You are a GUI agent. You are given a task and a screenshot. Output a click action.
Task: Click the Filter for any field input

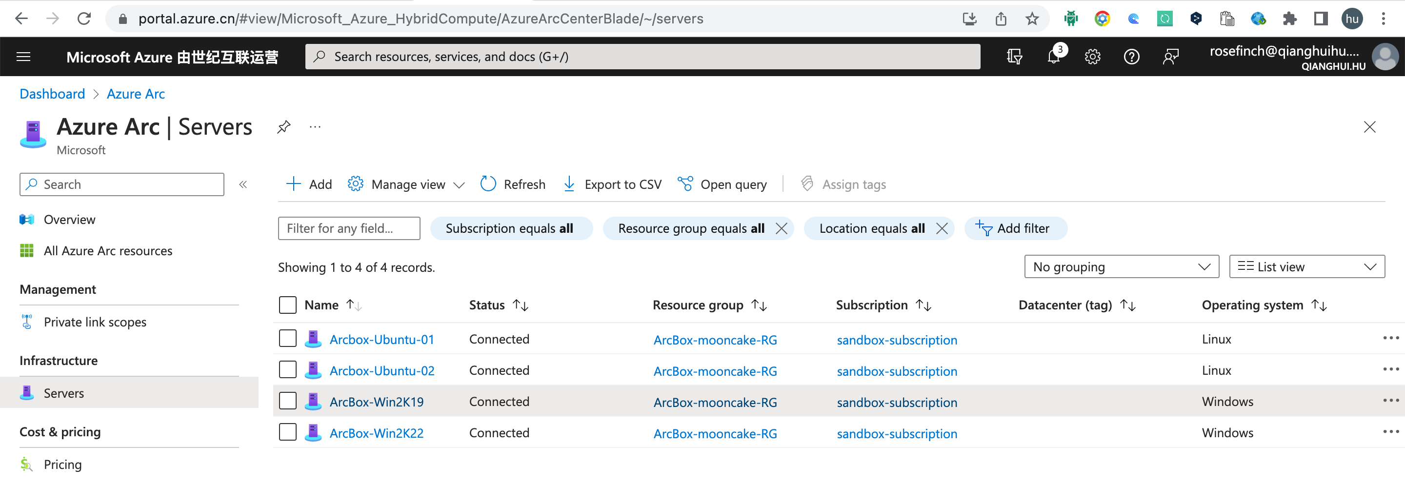click(x=348, y=228)
